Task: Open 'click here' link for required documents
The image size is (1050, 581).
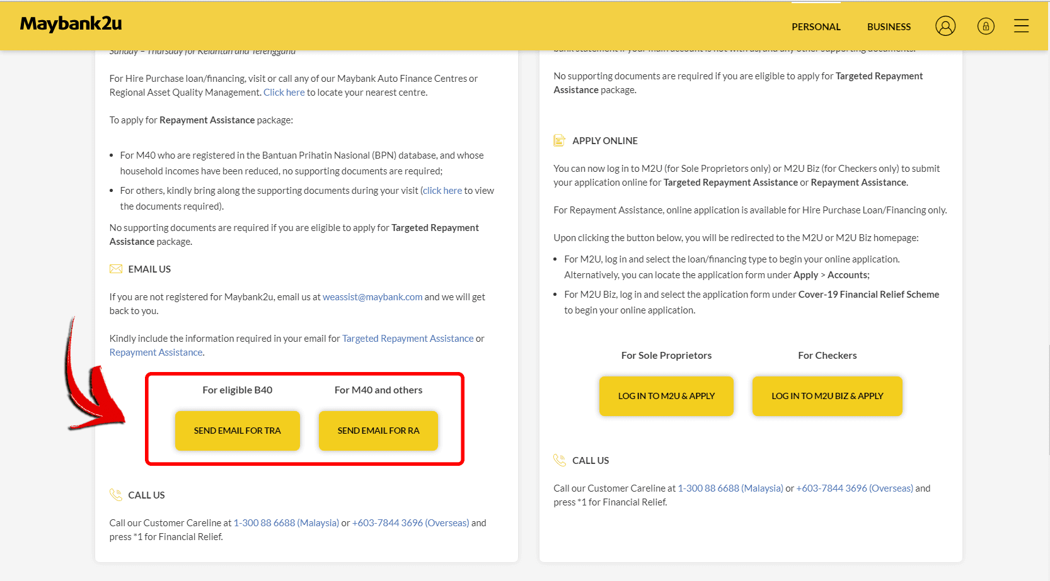Action: (x=442, y=191)
